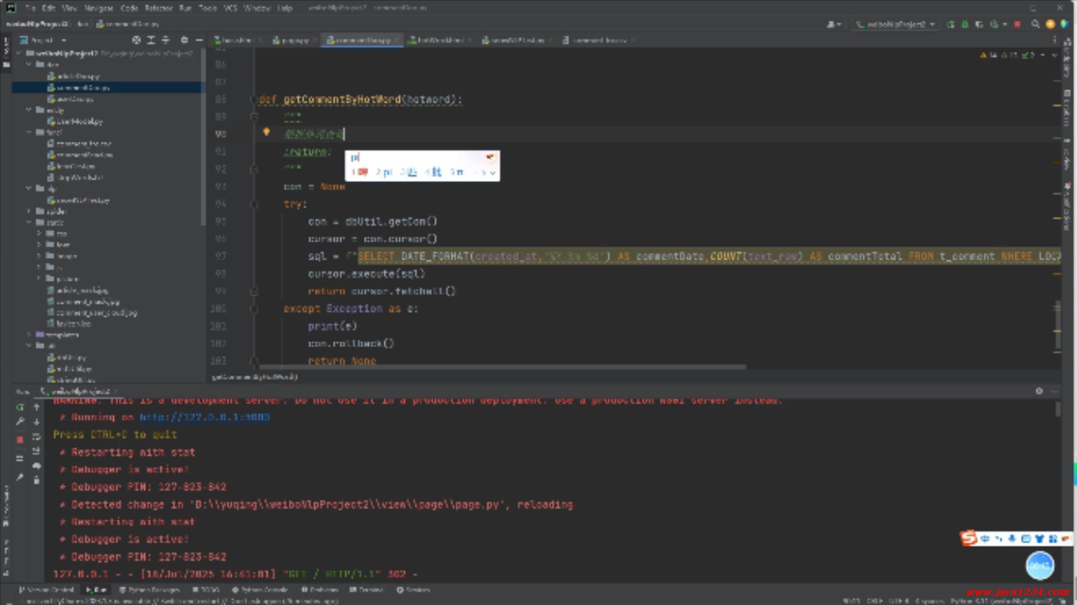This screenshot has height=605, width=1077.
Task: Open the Python Console tool window button
Action: click(260, 589)
